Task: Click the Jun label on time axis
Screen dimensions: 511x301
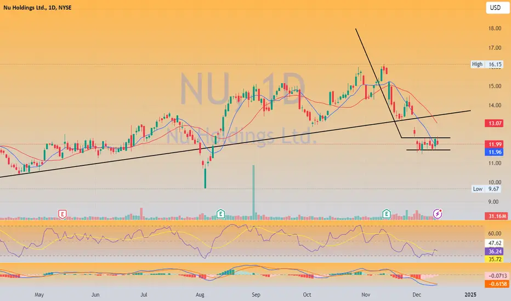Action: 95,294
